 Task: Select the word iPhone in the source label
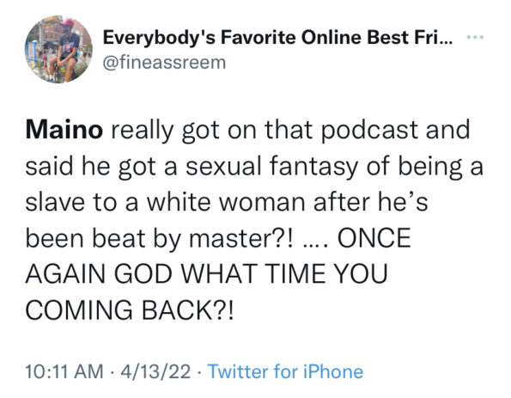click(333, 371)
